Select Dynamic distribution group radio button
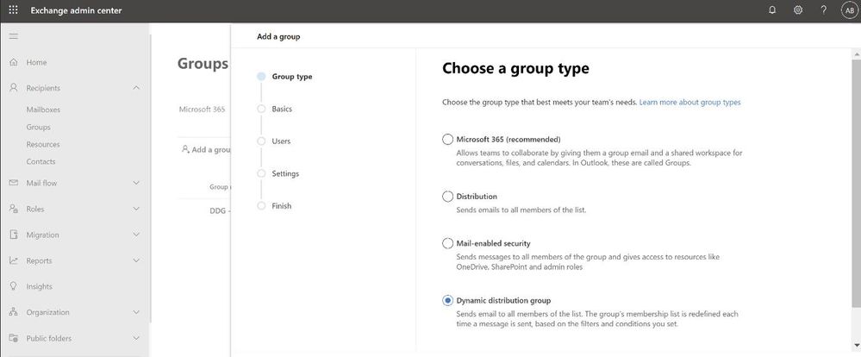The image size is (861, 357). [x=447, y=300]
